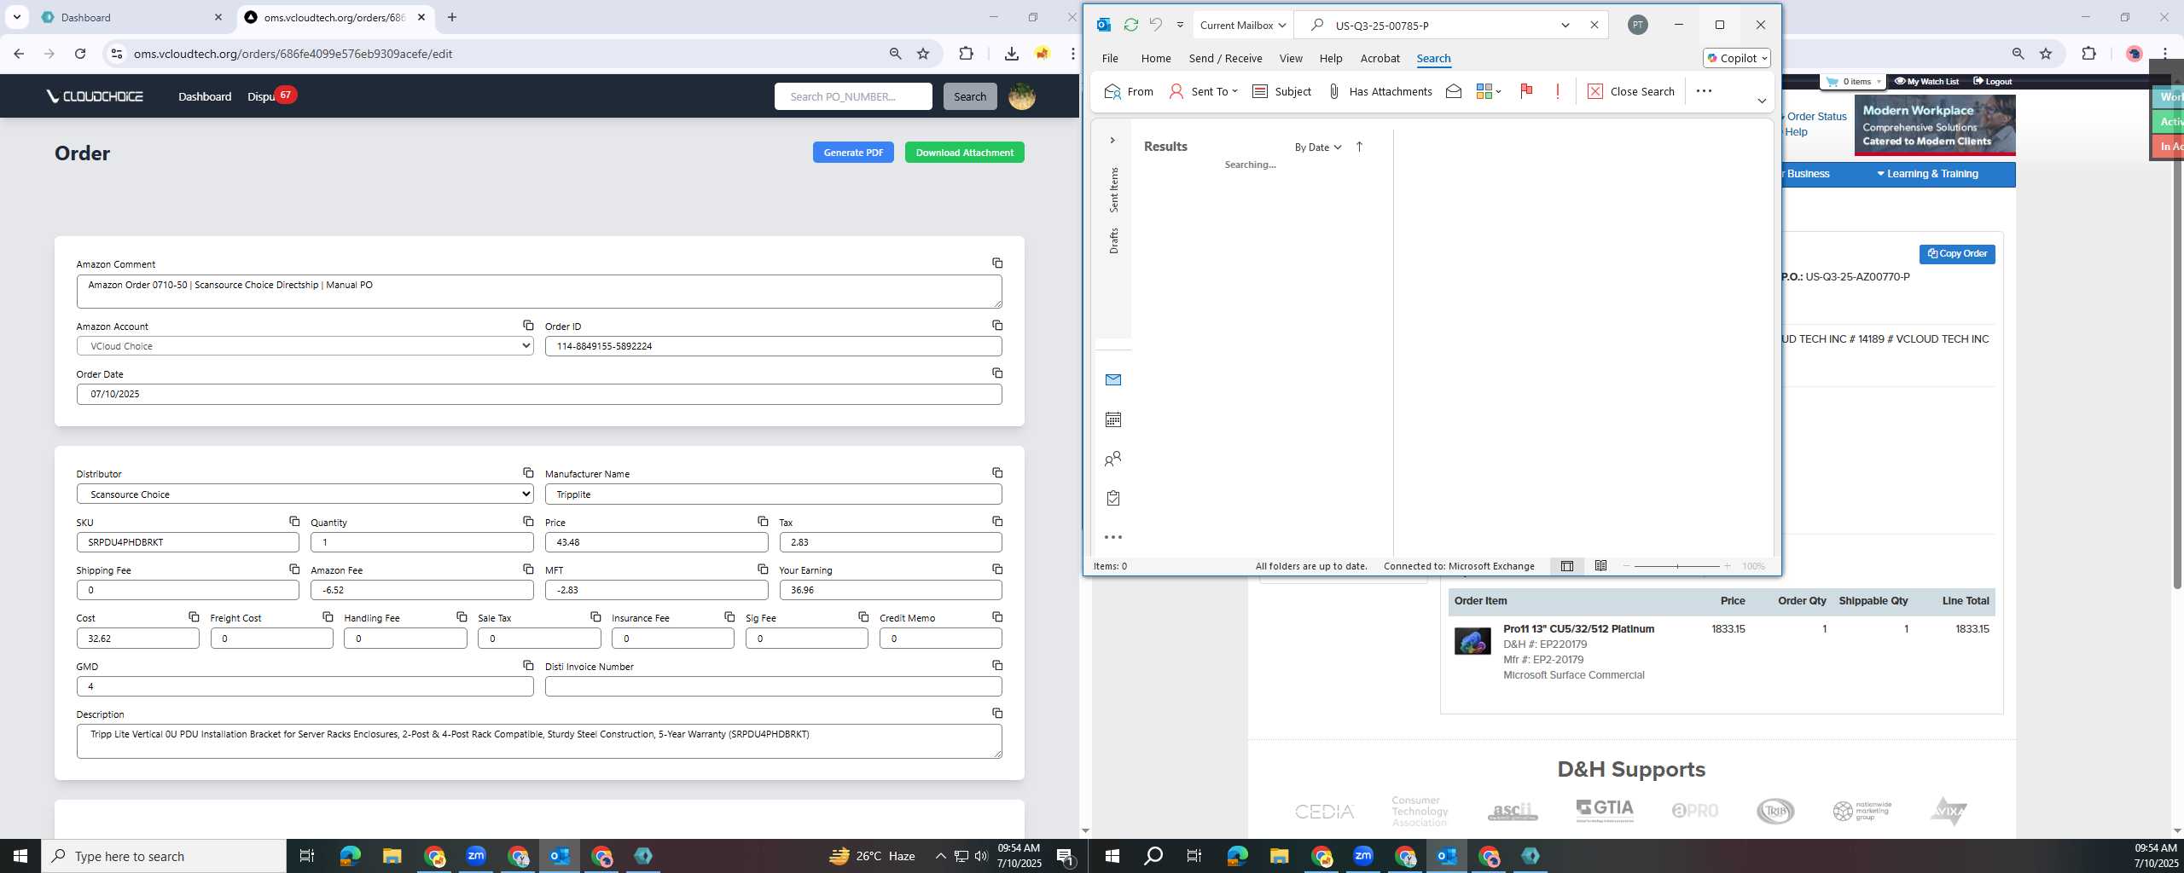Click the Copy Order button on D&H page

(1957, 253)
